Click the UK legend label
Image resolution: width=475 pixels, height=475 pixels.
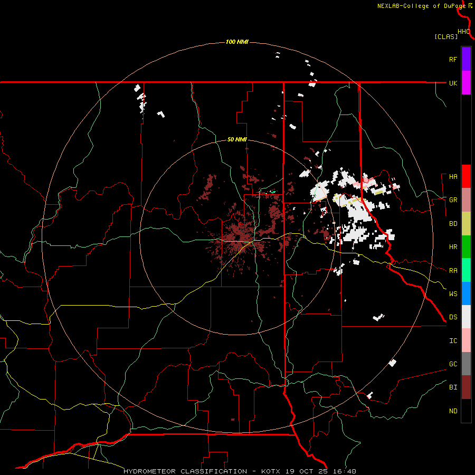click(453, 83)
